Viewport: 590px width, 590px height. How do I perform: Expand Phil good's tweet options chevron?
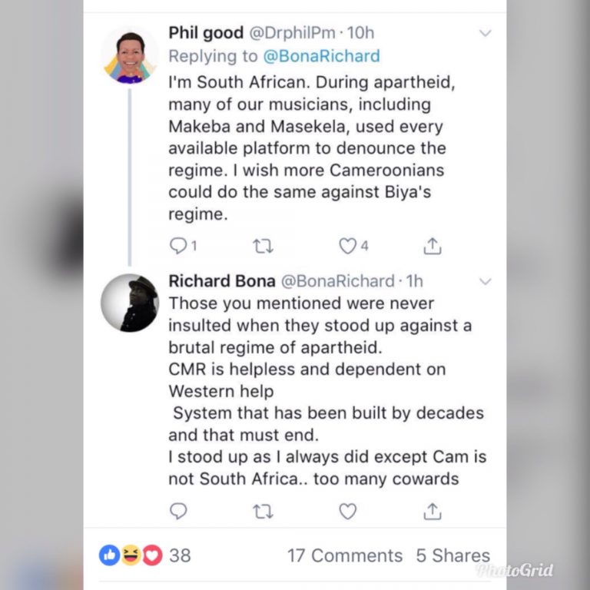[x=485, y=33]
